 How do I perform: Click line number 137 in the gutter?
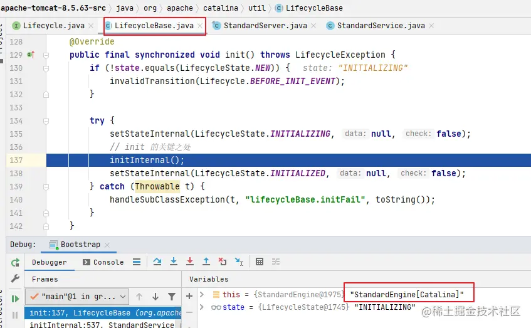click(x=16, y=161)
